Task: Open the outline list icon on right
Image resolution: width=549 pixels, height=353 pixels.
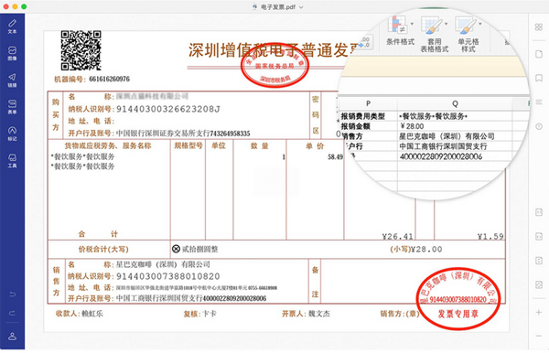Action: click(539, 102)
